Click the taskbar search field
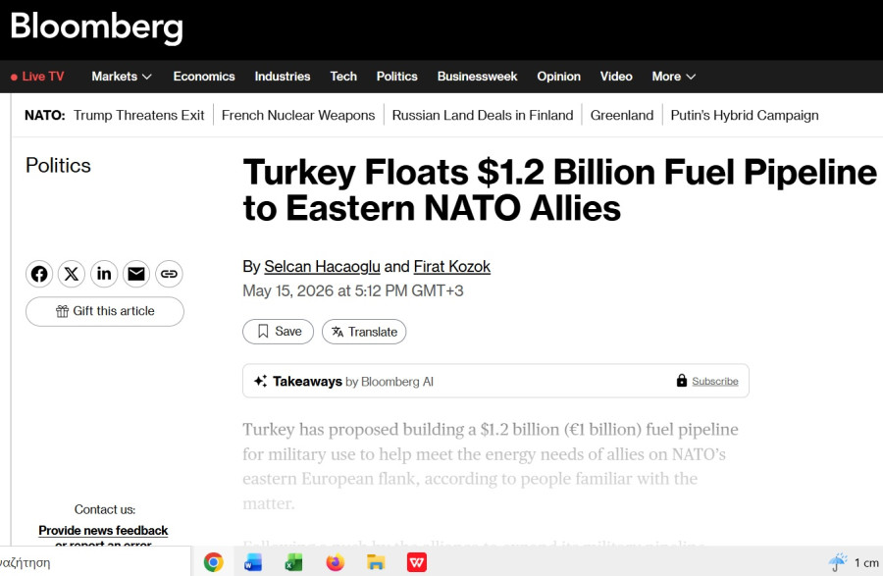 [94, 562]
